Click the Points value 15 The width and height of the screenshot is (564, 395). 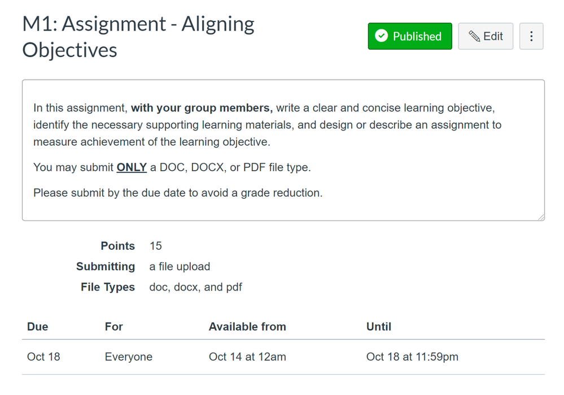156,246
